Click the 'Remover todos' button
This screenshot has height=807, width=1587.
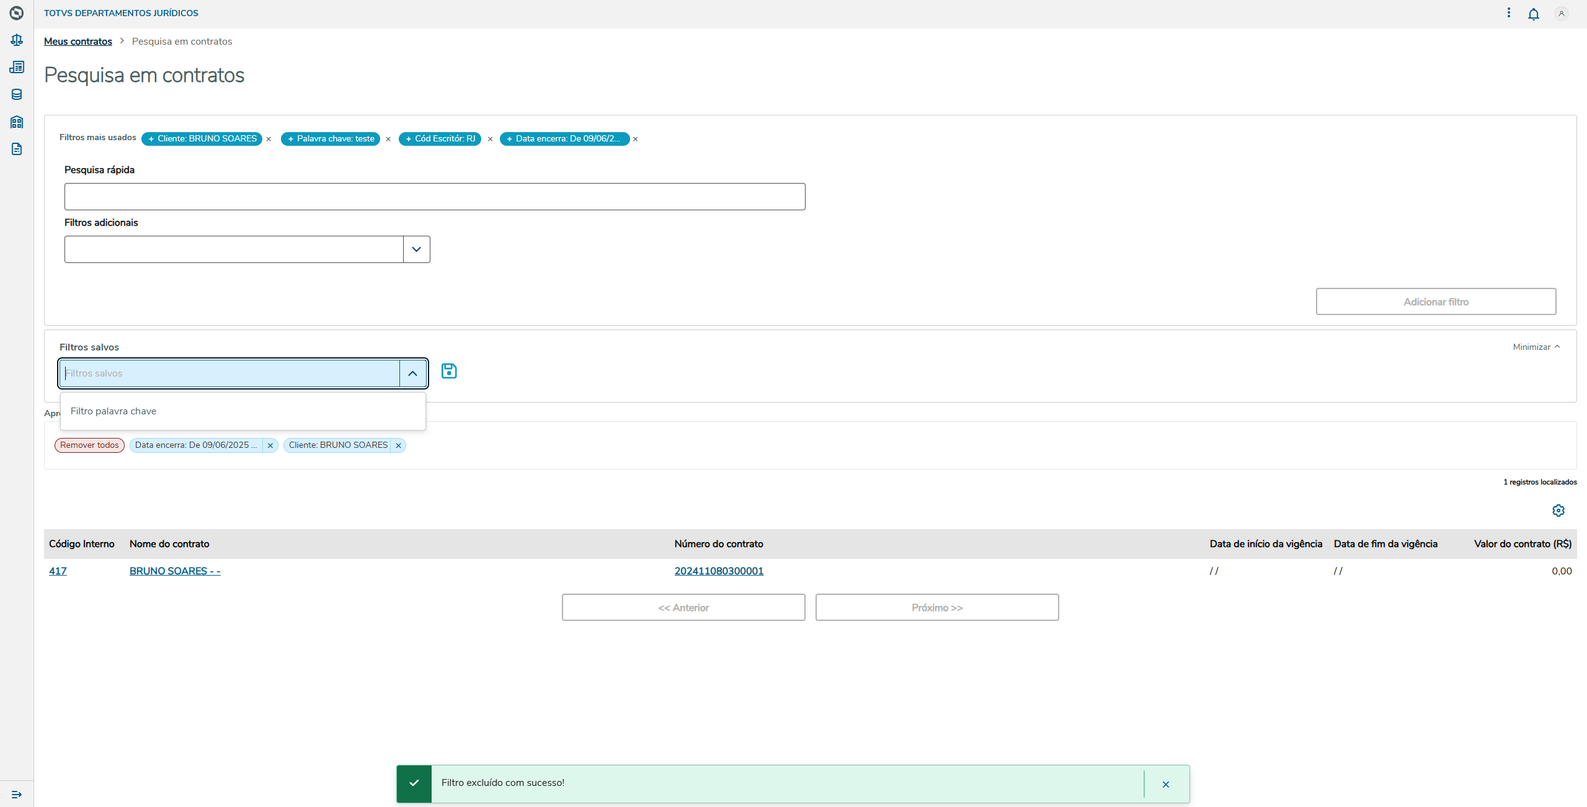pos(89,445)
